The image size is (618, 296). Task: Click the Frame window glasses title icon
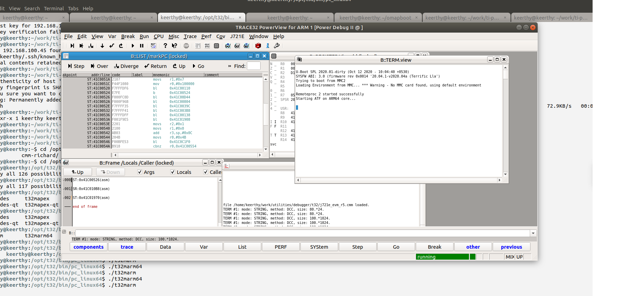66,162
